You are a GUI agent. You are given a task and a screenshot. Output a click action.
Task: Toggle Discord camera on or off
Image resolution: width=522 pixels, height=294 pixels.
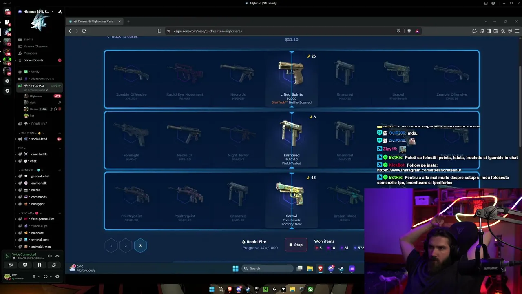coord(11,265)
